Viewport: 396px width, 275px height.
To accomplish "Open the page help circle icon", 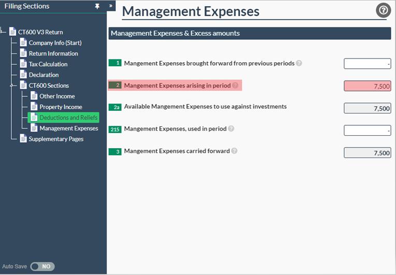I will (383, 10).
